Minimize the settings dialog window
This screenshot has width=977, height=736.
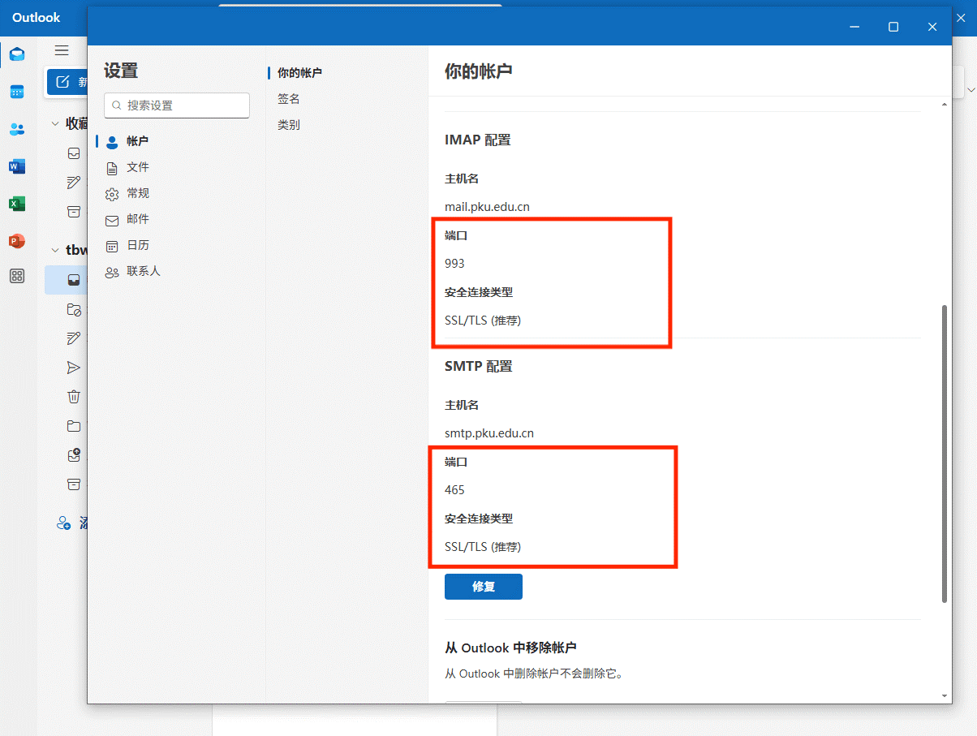point(854,27)
